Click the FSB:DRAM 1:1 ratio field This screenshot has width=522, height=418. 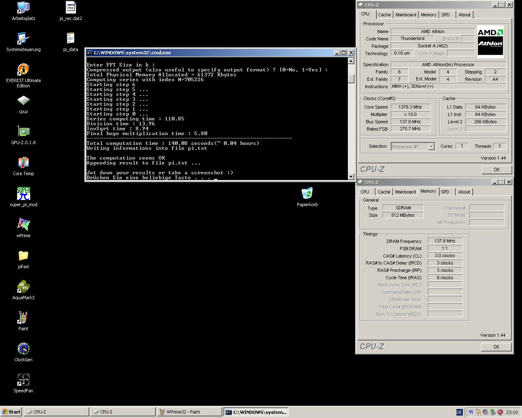pos(445,248)
